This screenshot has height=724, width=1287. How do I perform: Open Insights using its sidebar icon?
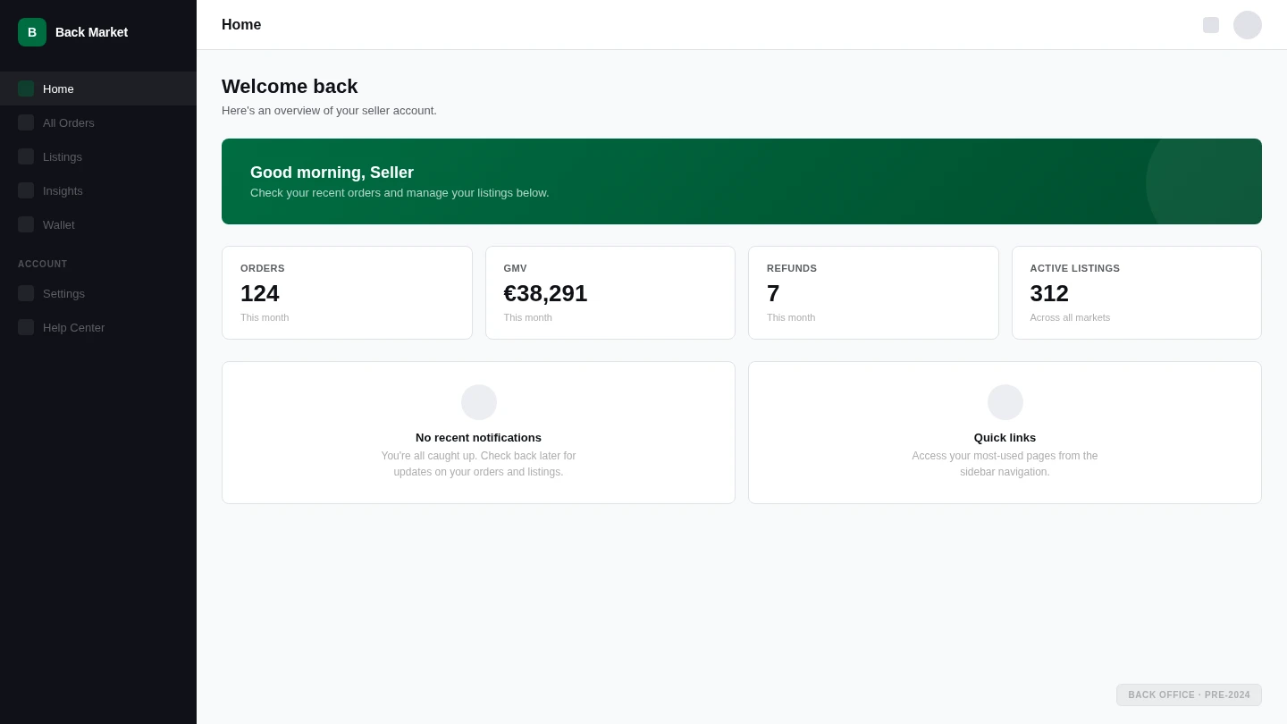point(26,190)
